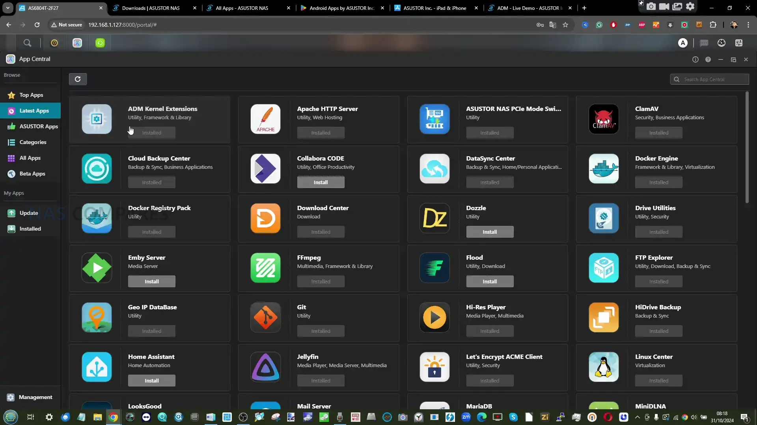Switch to the All Apps - ASUSTOR NAS tab
The image size is (757, 425).
[x=242, y=8]
